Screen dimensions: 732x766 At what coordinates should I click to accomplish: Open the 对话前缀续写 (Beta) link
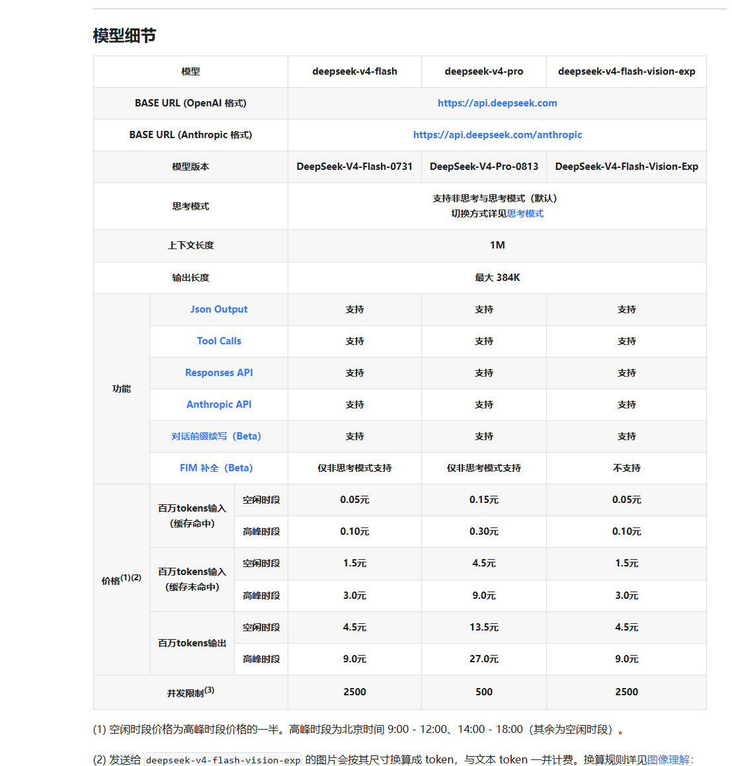216,436
